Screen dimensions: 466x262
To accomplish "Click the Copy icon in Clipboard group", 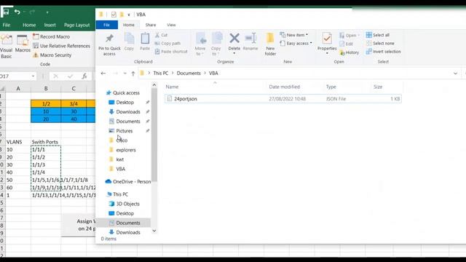I will click(129, 39).
